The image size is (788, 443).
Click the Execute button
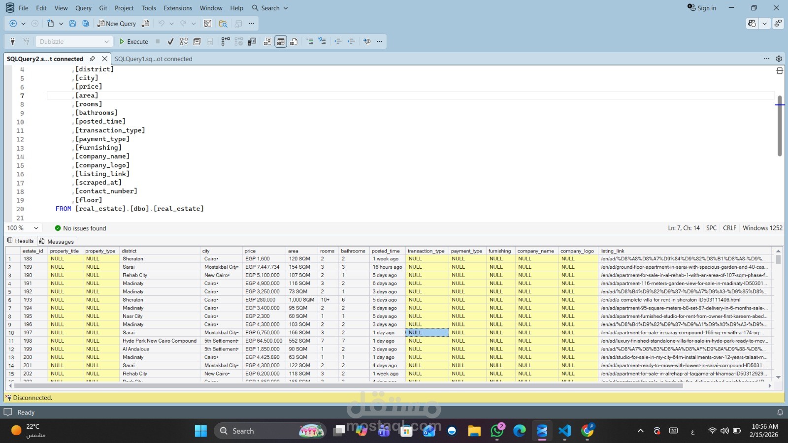(x=133, y=42)
